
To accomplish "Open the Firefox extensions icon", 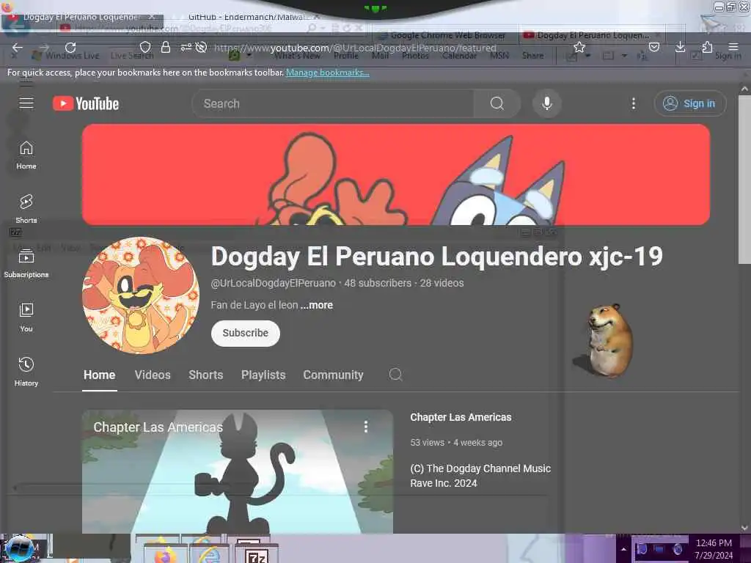I will click(707, 47).
